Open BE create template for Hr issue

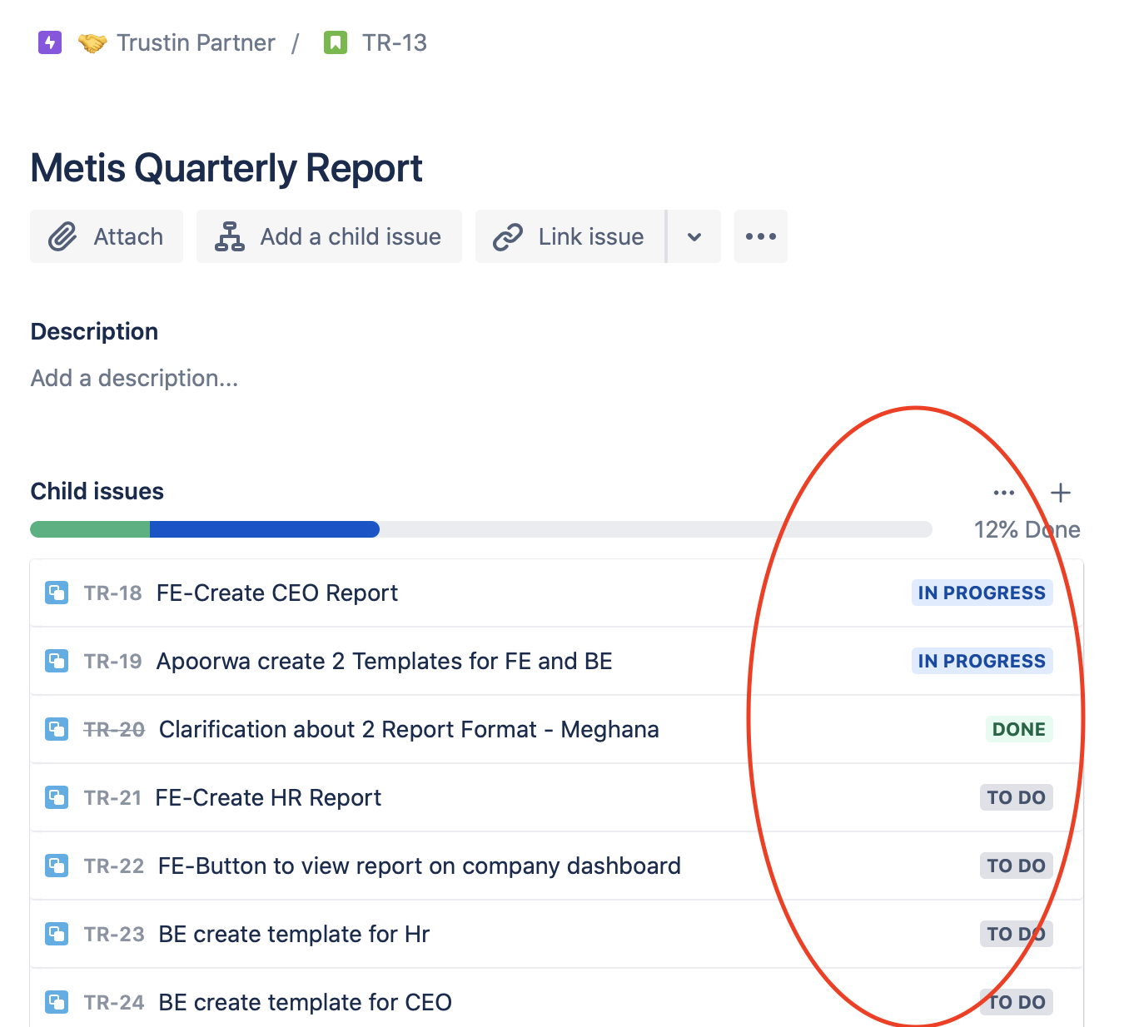pos(294,934)
